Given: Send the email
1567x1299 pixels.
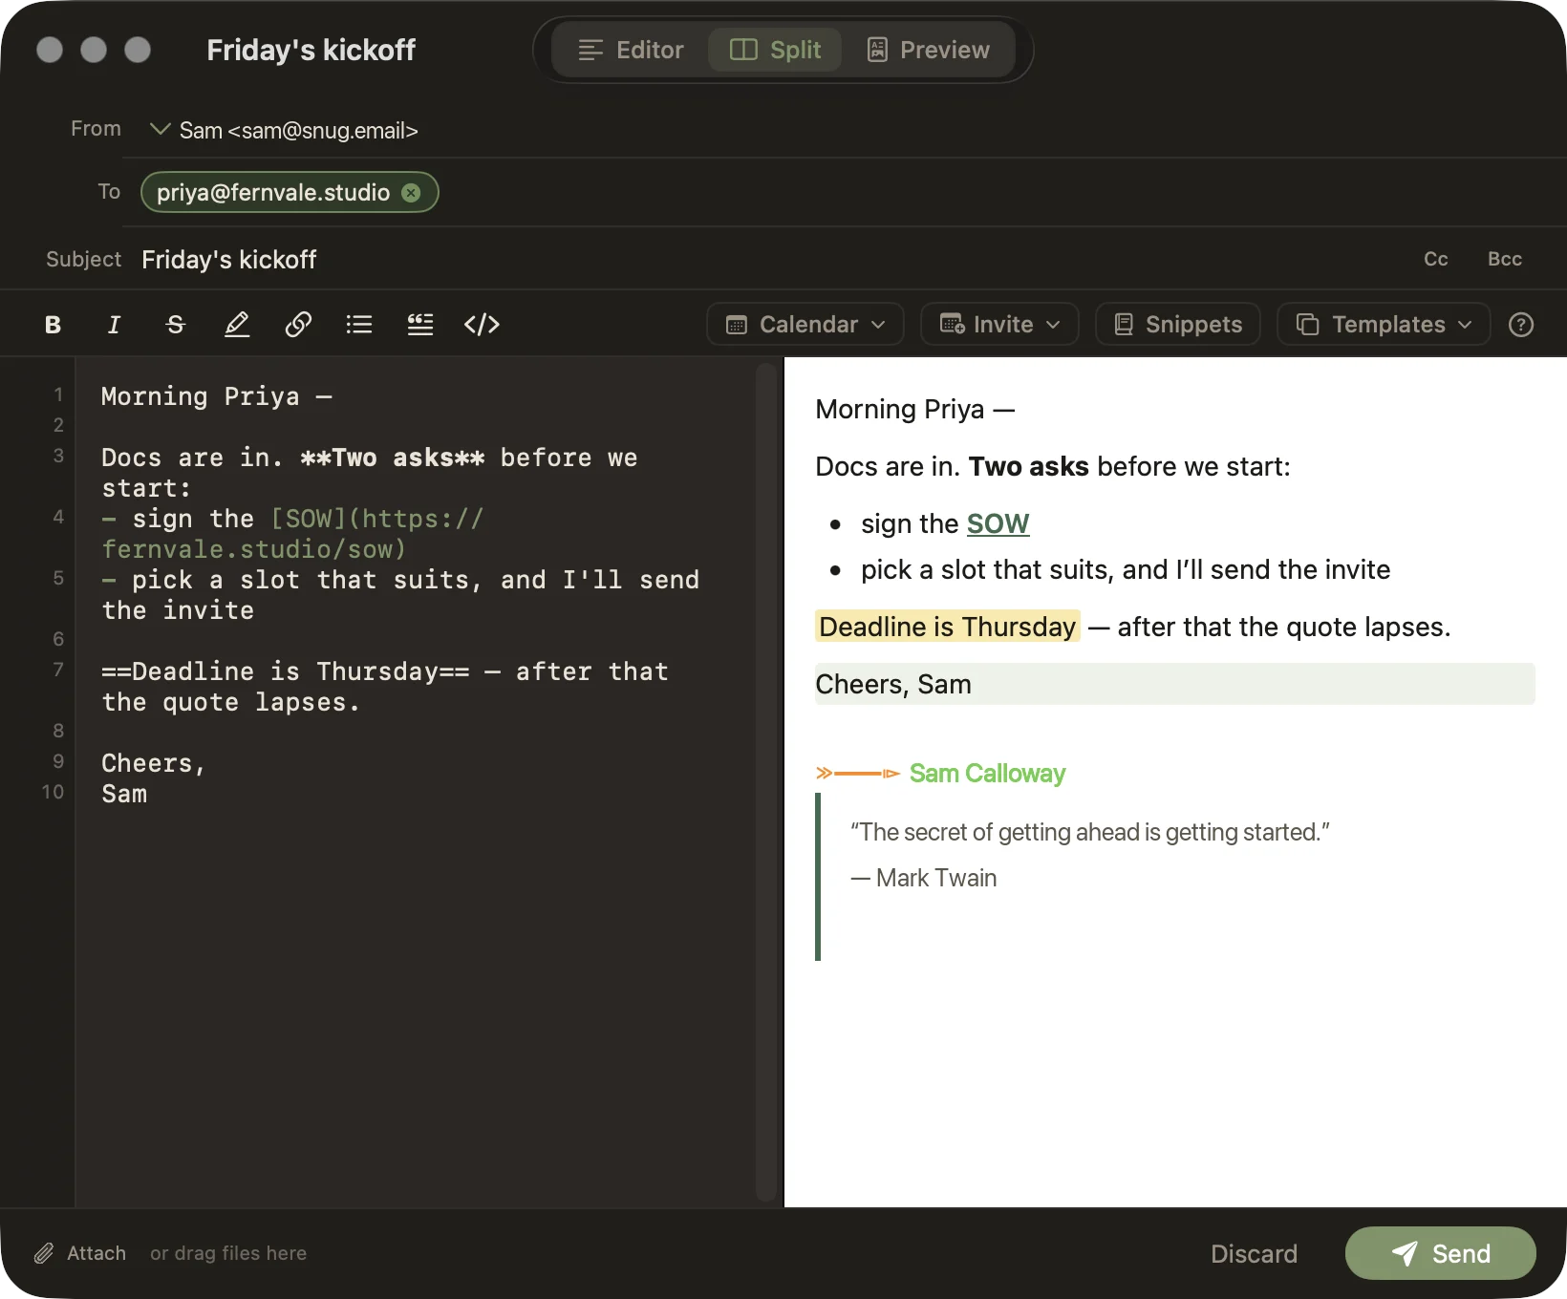Looking at the screenshot, I should tap(1441, 1253).
